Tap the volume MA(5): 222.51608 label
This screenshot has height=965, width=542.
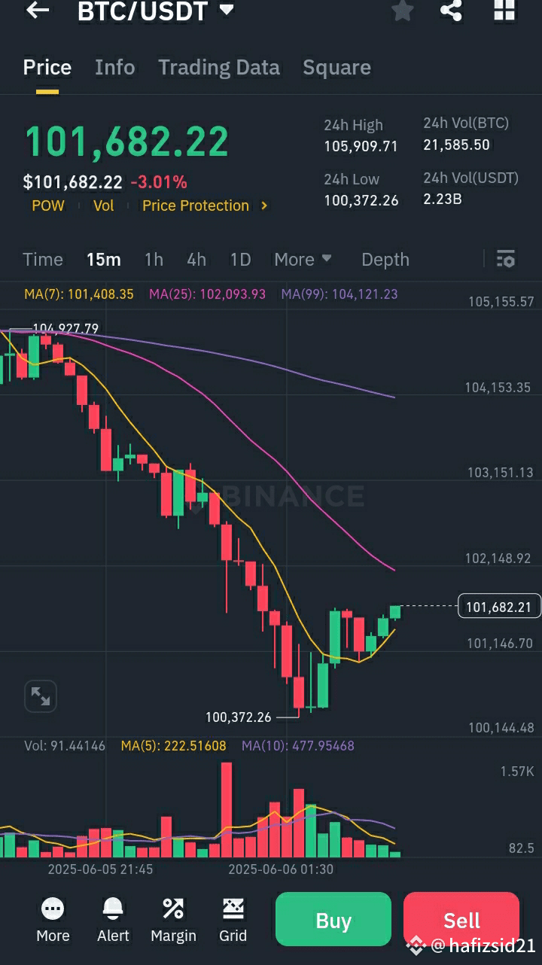coord(173,746)
